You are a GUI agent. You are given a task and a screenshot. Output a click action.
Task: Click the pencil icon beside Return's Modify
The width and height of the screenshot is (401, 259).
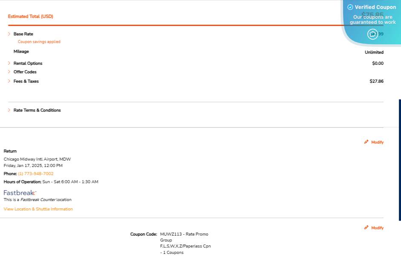tap(366, 142)
